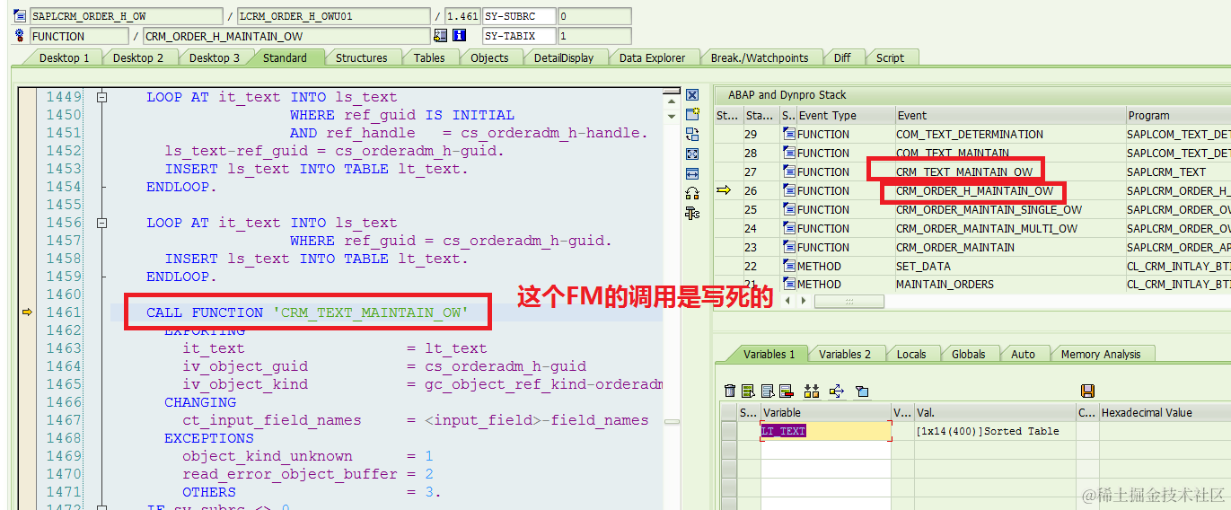Collapse the LOOP block at line 1449
This screenshot has height=510, width=1231.
102,97
